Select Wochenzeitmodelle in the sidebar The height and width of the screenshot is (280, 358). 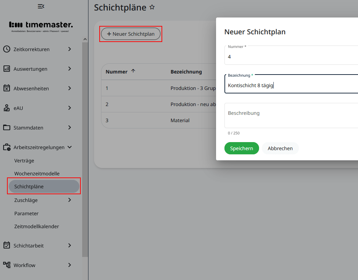(x=36, y=173)
